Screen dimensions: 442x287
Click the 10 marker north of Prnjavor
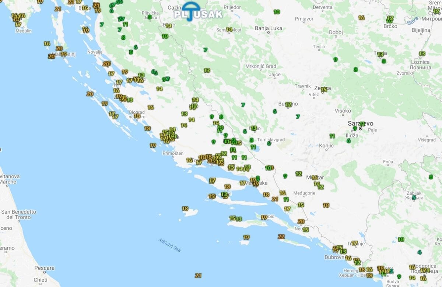pyautogui.click(x=277, y=12)
